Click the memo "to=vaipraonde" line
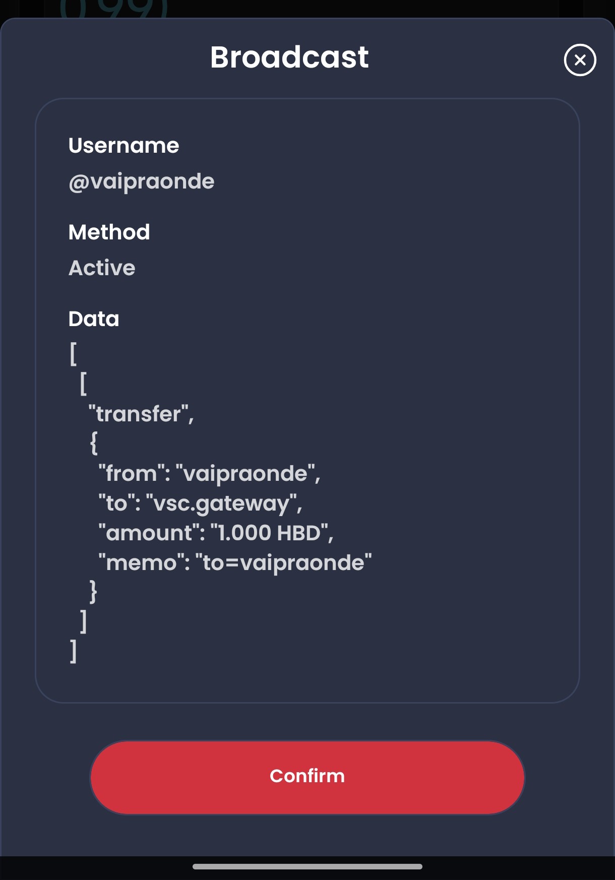Screen dimensions: 615x880 [235, 563]
